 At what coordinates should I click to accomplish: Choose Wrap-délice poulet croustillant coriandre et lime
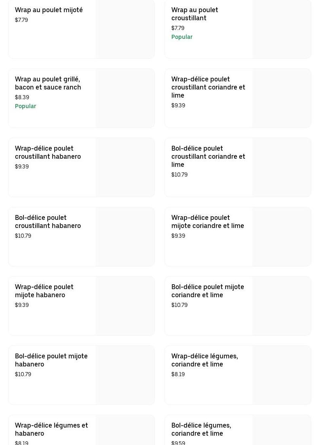pos(208,87)
